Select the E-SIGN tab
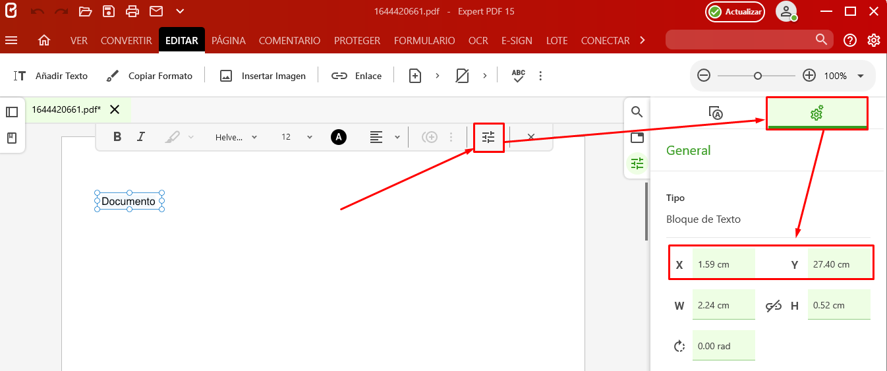 pyautogui.click(x=517, y=40)
